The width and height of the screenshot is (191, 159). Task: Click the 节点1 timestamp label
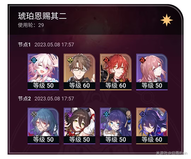(x=54, y=44)
